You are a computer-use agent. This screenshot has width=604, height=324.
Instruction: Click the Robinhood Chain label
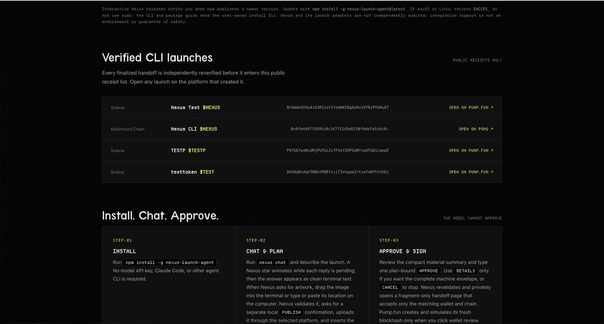click(127, 129)
